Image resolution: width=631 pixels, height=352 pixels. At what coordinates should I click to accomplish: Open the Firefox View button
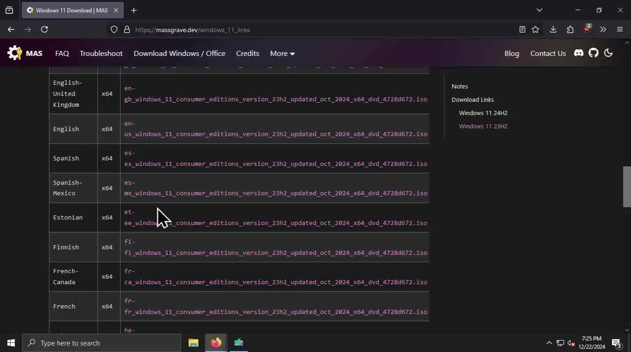(9, 10)
